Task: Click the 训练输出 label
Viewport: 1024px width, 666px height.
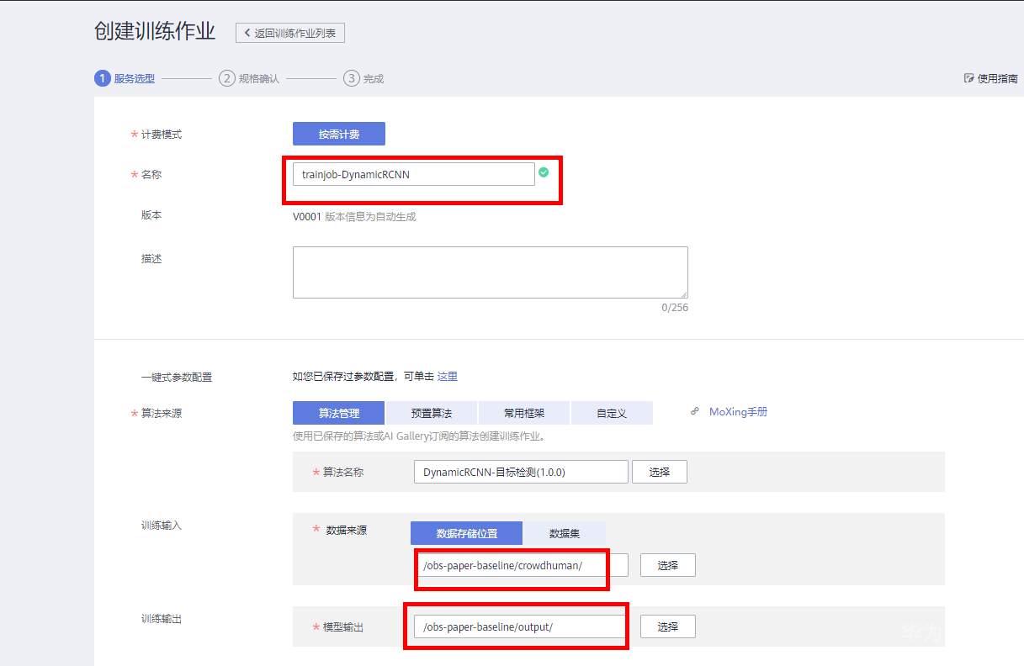Action: click(162, 618)
